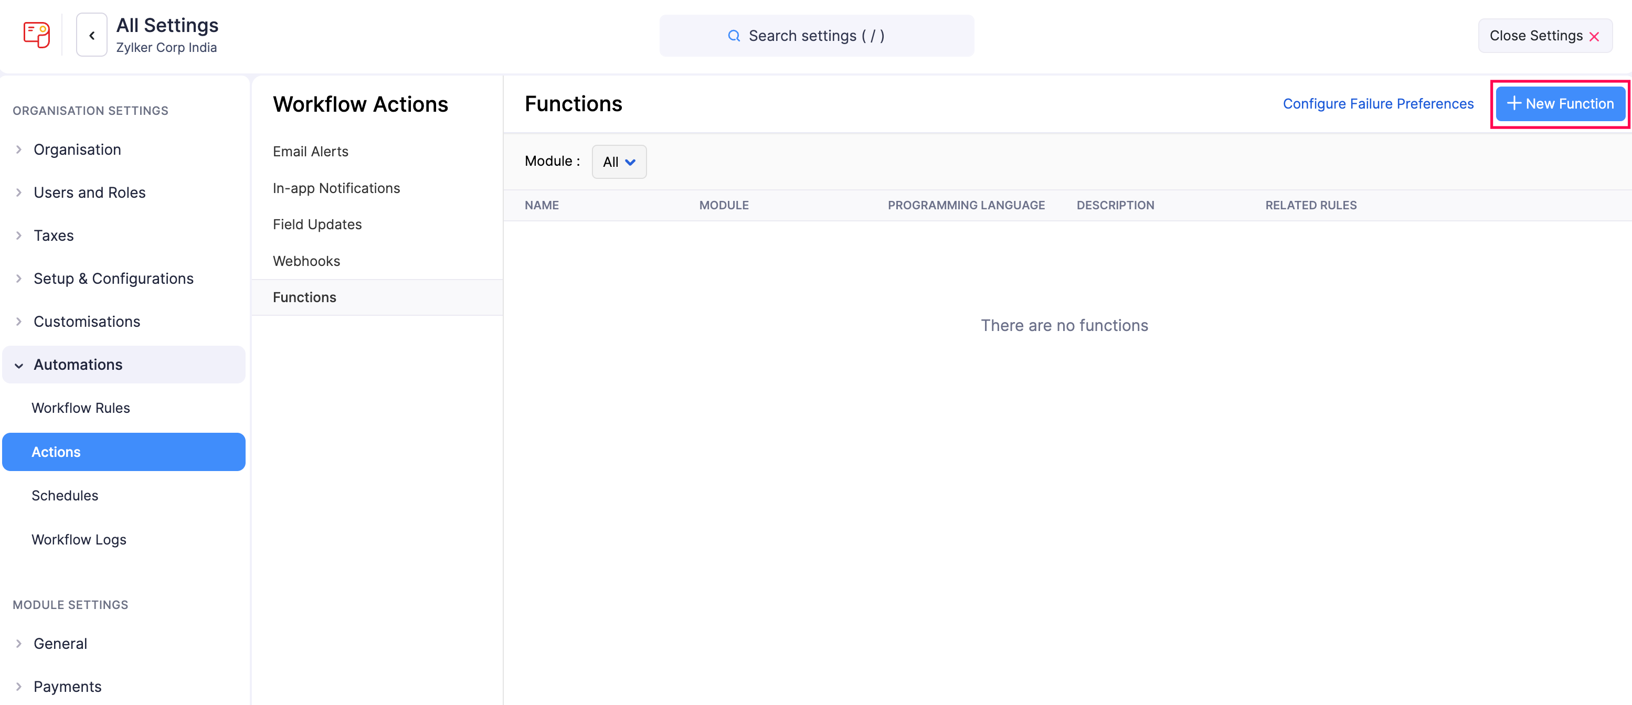Click the Functions page heading
The width and height of the screenshot is (1632, 705).
pyautogui.click(x=574, y=104)
